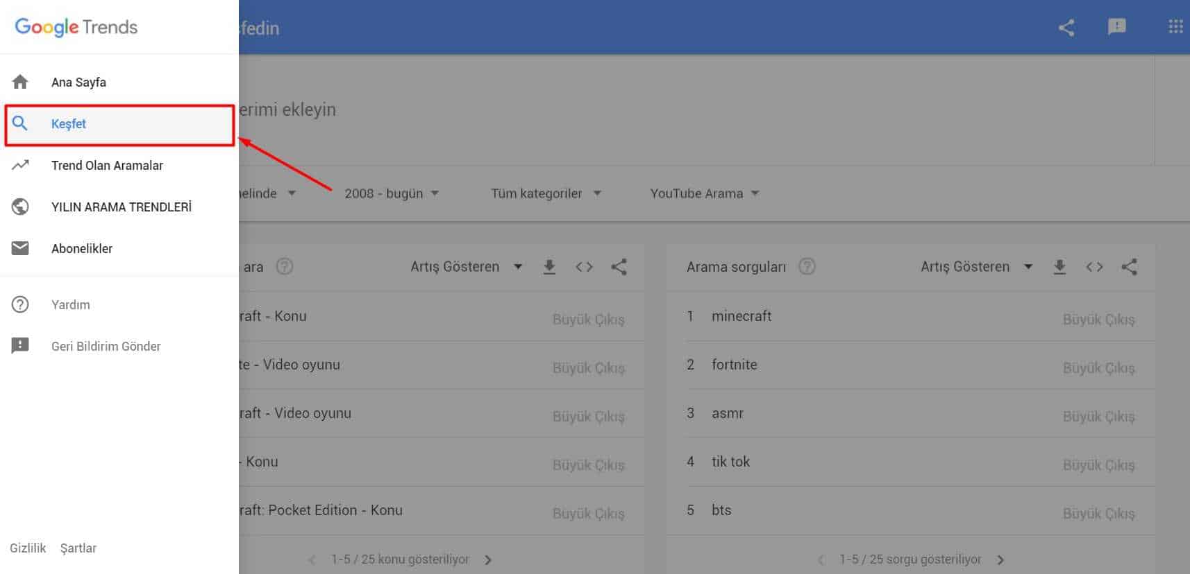
Task: Select Keşfet in the navigation menu
Action: click(119, 124)
